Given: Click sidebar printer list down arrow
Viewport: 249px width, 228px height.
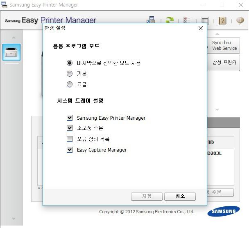Looking at the screenshot, I should click(x=14, y=219).
